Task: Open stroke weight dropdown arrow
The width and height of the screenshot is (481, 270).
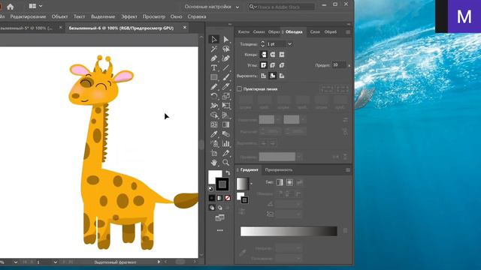Action: pyautogui.click(x=289, y=44)
